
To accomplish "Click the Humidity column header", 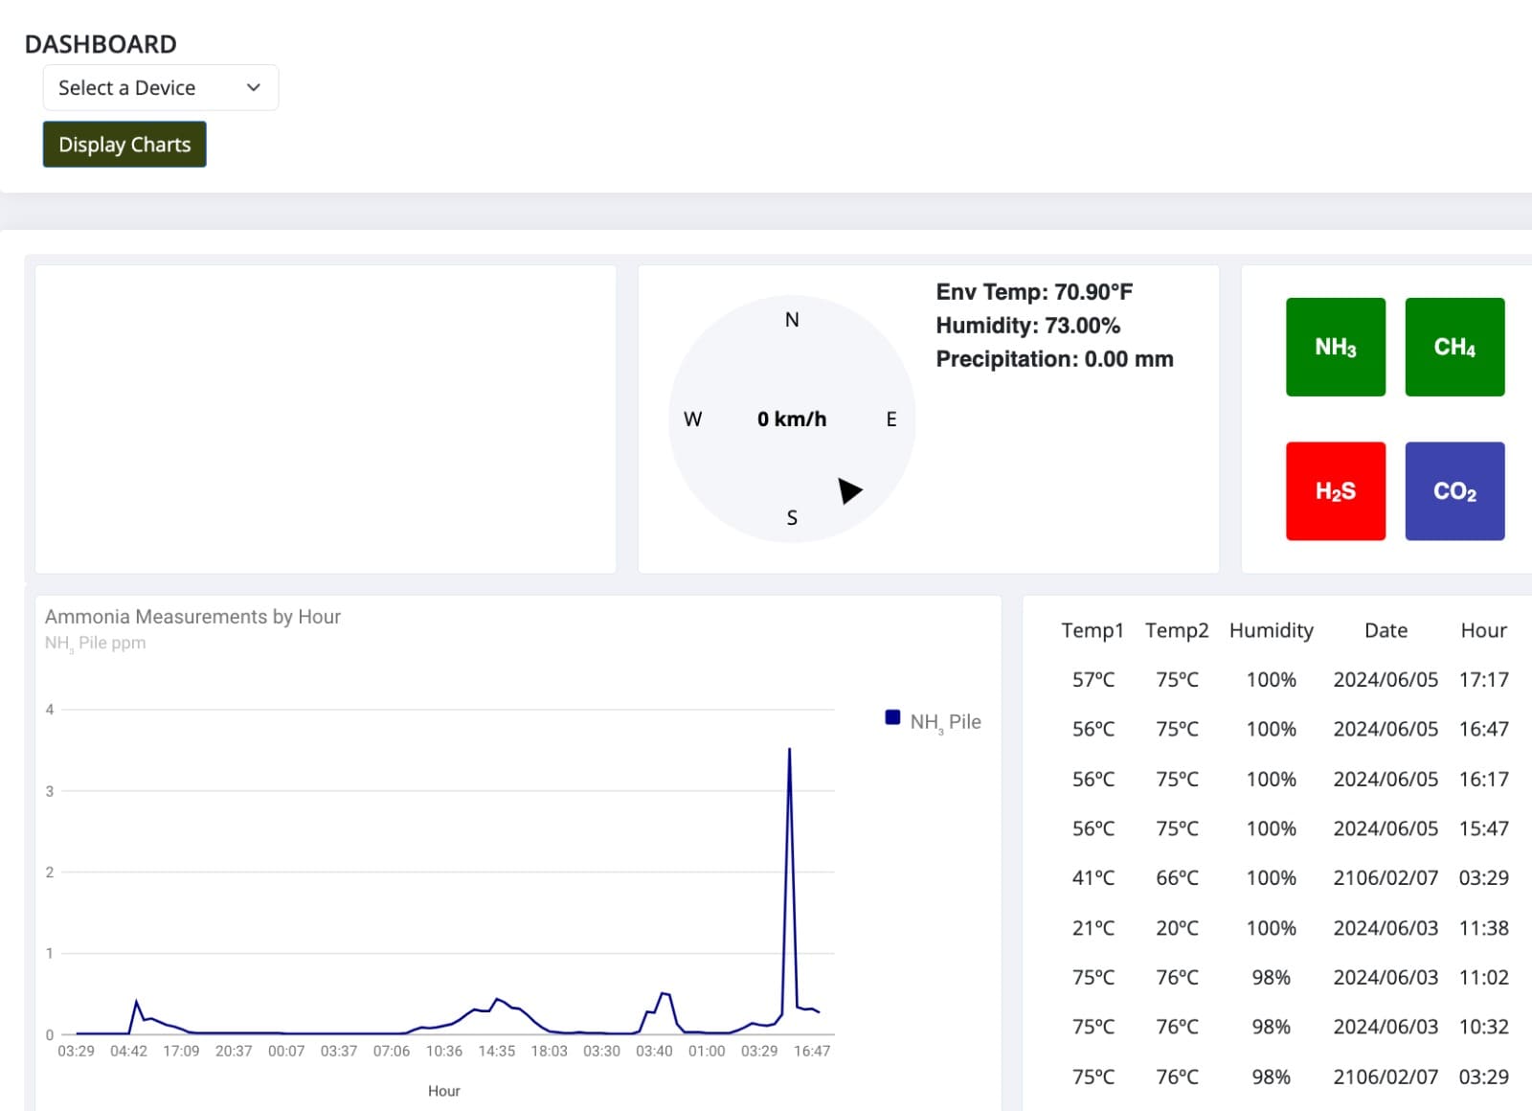I will point(1272,630).
